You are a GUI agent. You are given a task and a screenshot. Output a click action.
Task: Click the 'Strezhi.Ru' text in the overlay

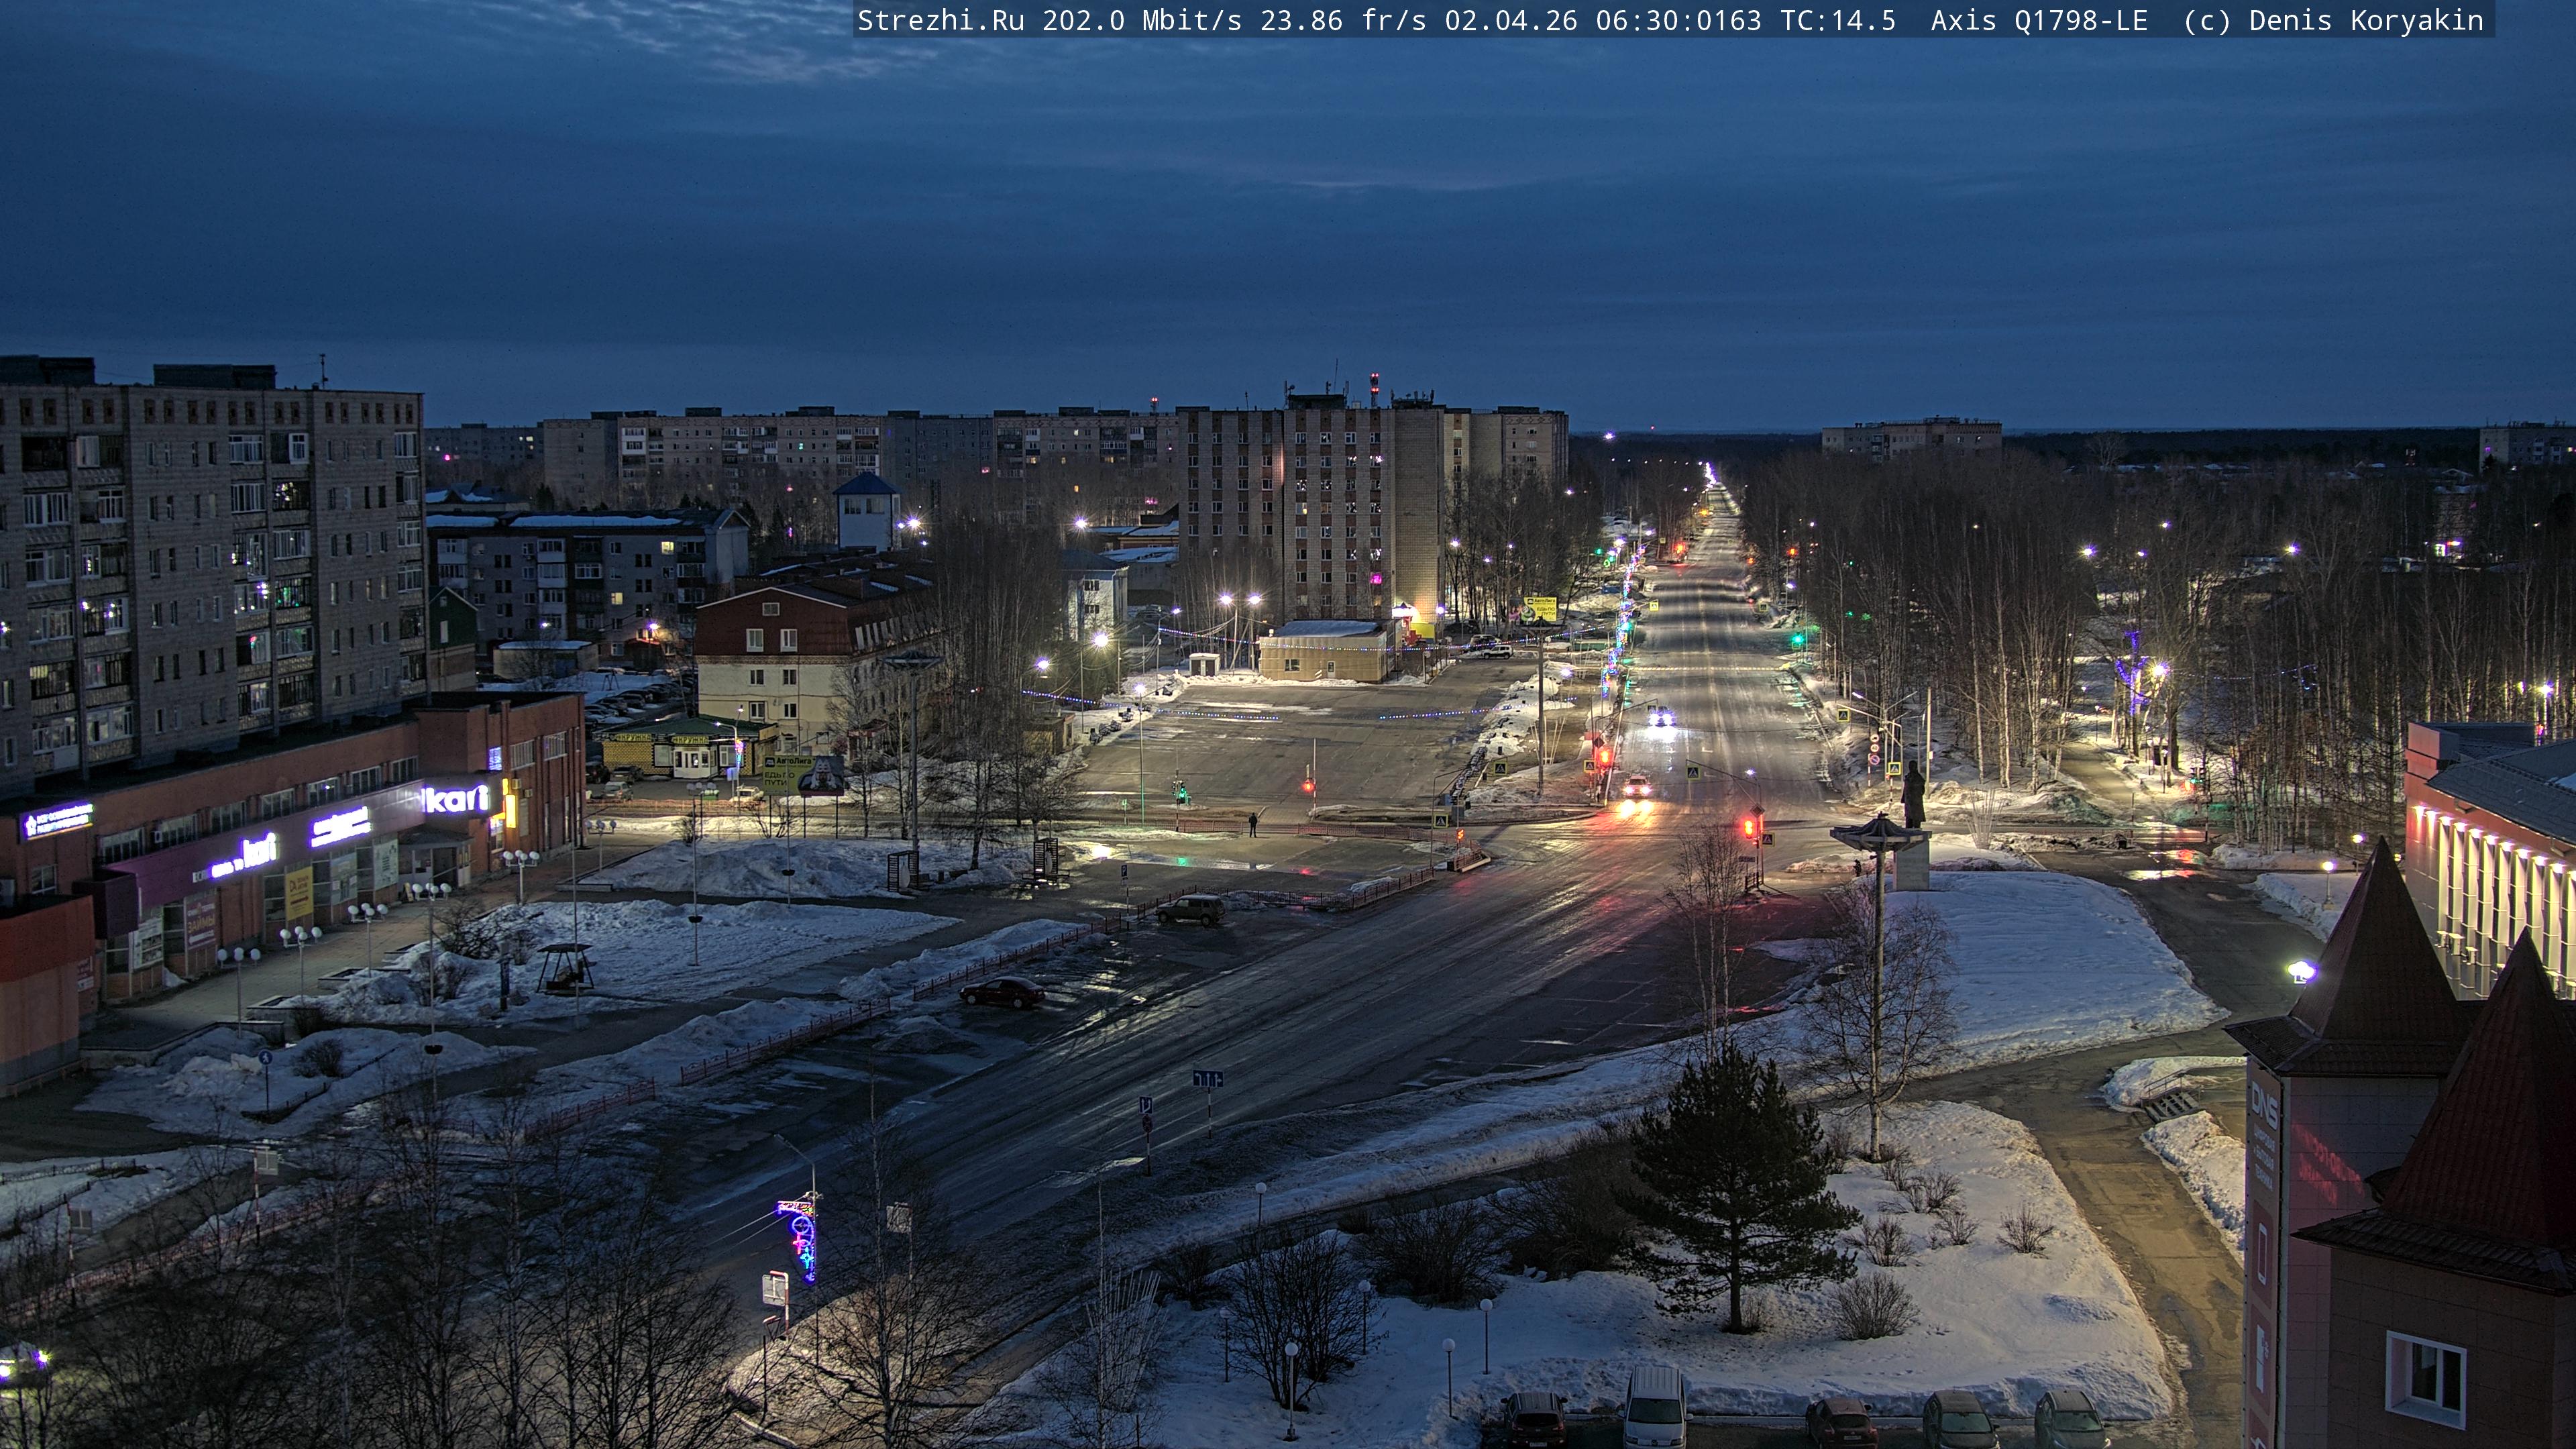pyautogui.click(x=940, y=21)
